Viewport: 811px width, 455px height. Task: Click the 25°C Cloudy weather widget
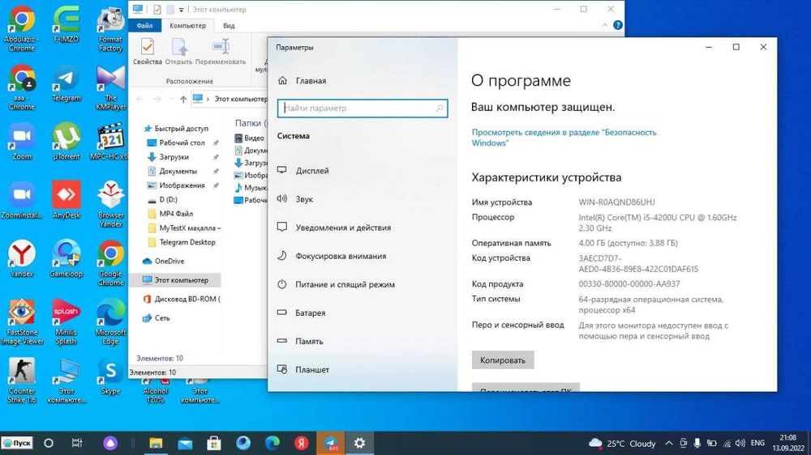point(622,443)
